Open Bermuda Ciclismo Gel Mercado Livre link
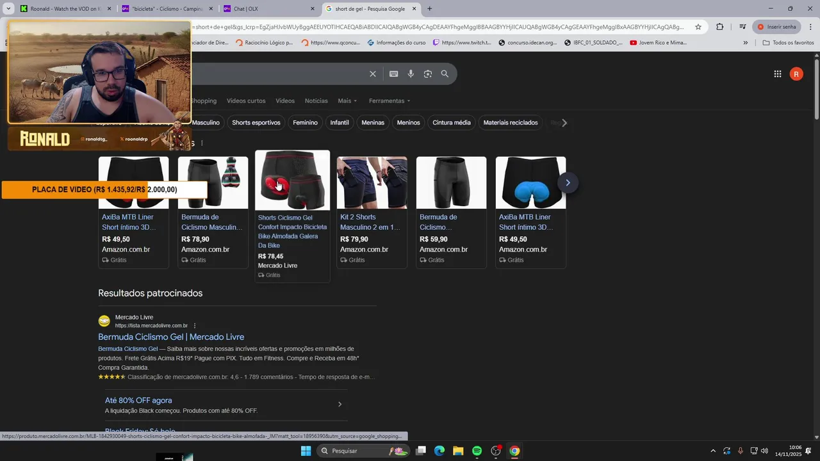Viewport: 820px width, 461px height. pos(171,337)
